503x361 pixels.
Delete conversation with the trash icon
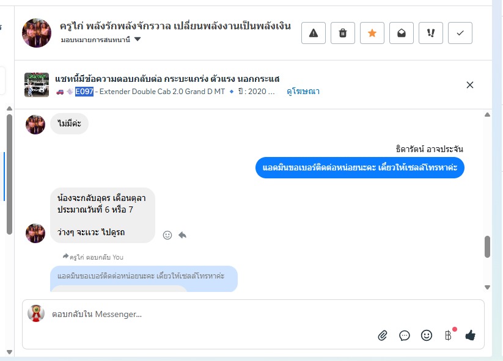[343, 33]
